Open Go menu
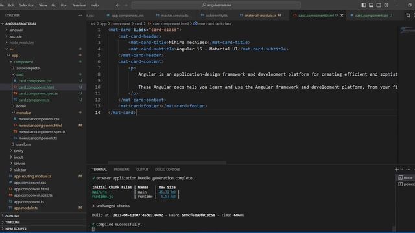The image size is (415, 233). (54, 5)
